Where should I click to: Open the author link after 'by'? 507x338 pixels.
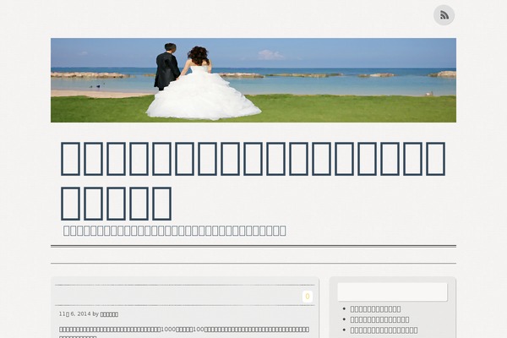[109, 314]
